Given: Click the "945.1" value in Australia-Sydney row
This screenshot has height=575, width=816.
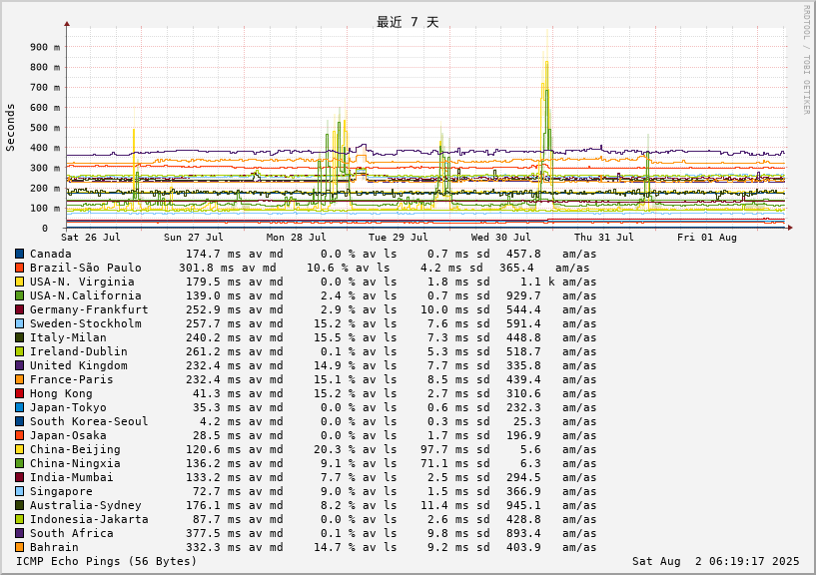Looking at the screenshot, I should coord(523,506).
